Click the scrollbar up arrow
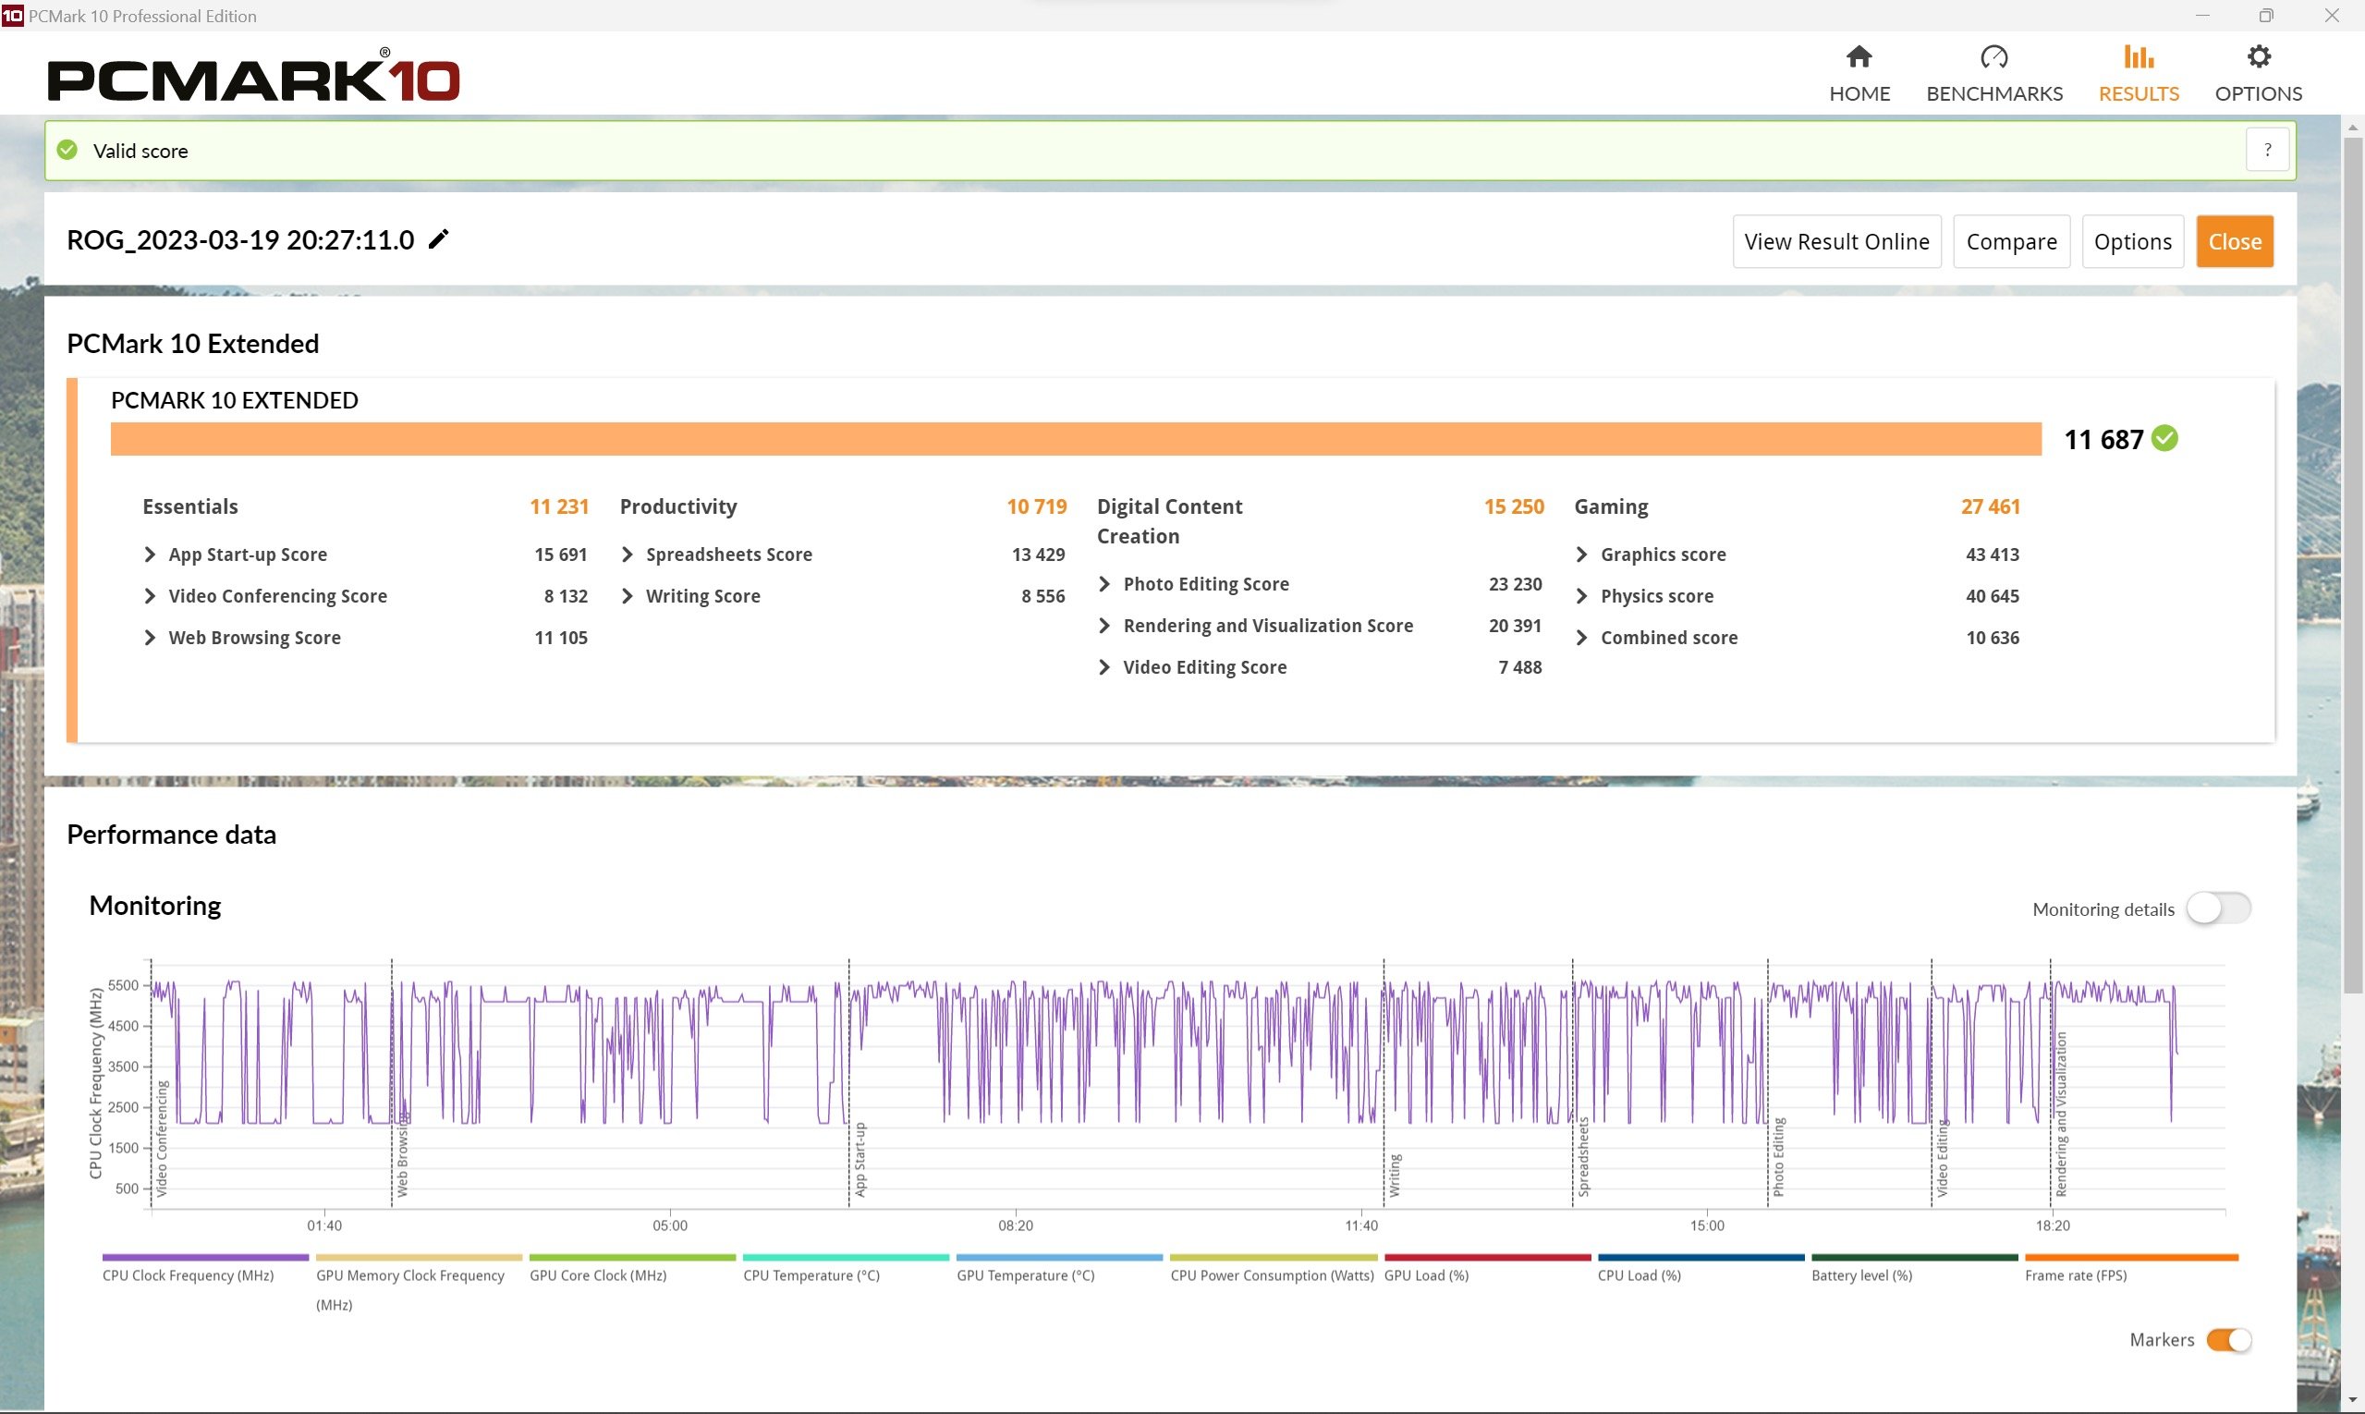The height and width of the screenshot is (1414, 2365). [x=2353, y=127]
